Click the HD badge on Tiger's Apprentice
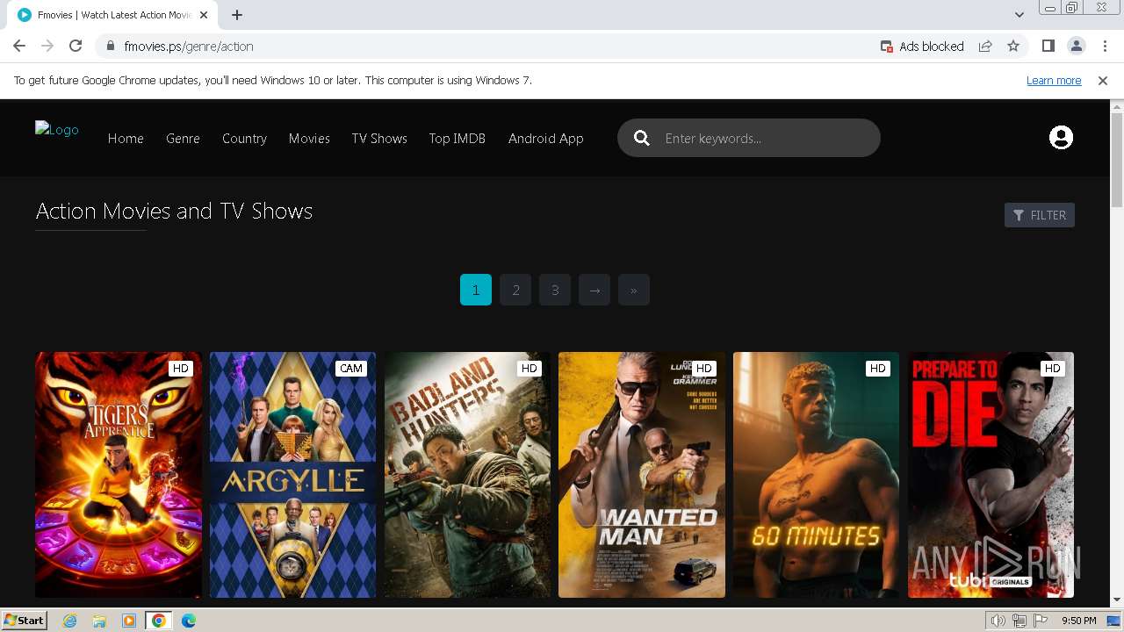Image resolution: width=1124 pixels, height=632 pixels. (x=181, y=368)
